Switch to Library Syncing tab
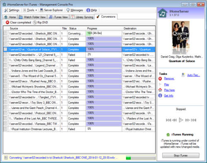 click(82, 17)
